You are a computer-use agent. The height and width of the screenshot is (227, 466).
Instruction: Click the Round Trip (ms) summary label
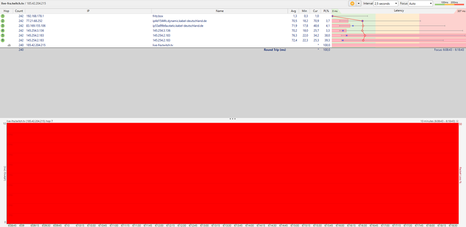coord(275,50)
